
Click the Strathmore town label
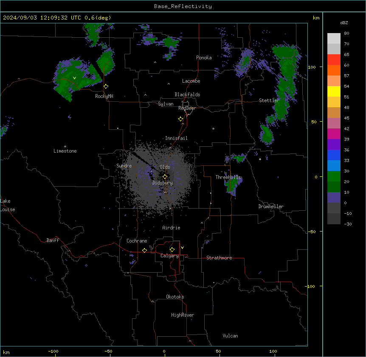[x=219, y=258]
